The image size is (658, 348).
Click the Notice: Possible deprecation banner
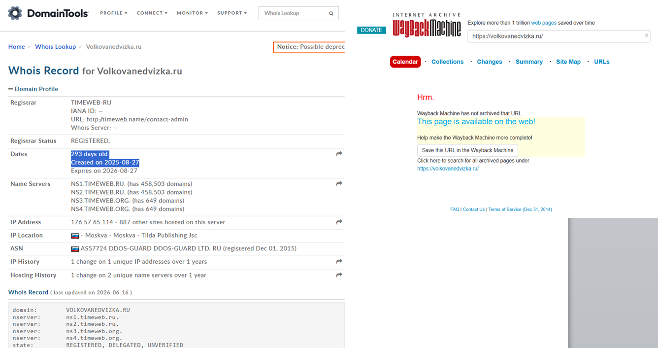[310, 47]
